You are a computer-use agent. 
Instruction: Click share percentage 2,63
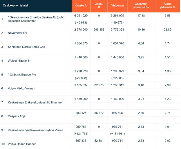coord(141,127)
